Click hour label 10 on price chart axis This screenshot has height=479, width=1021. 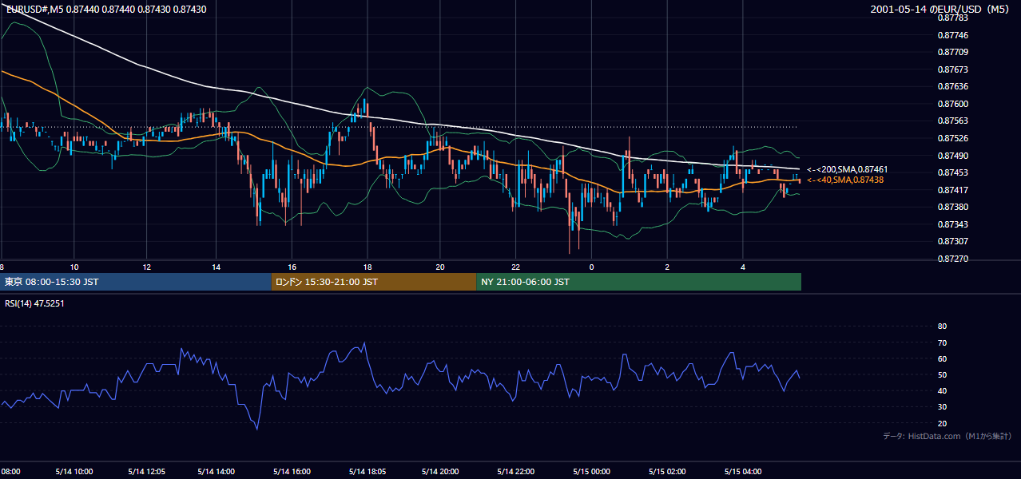pyautogui.click(x=73, y=267)
